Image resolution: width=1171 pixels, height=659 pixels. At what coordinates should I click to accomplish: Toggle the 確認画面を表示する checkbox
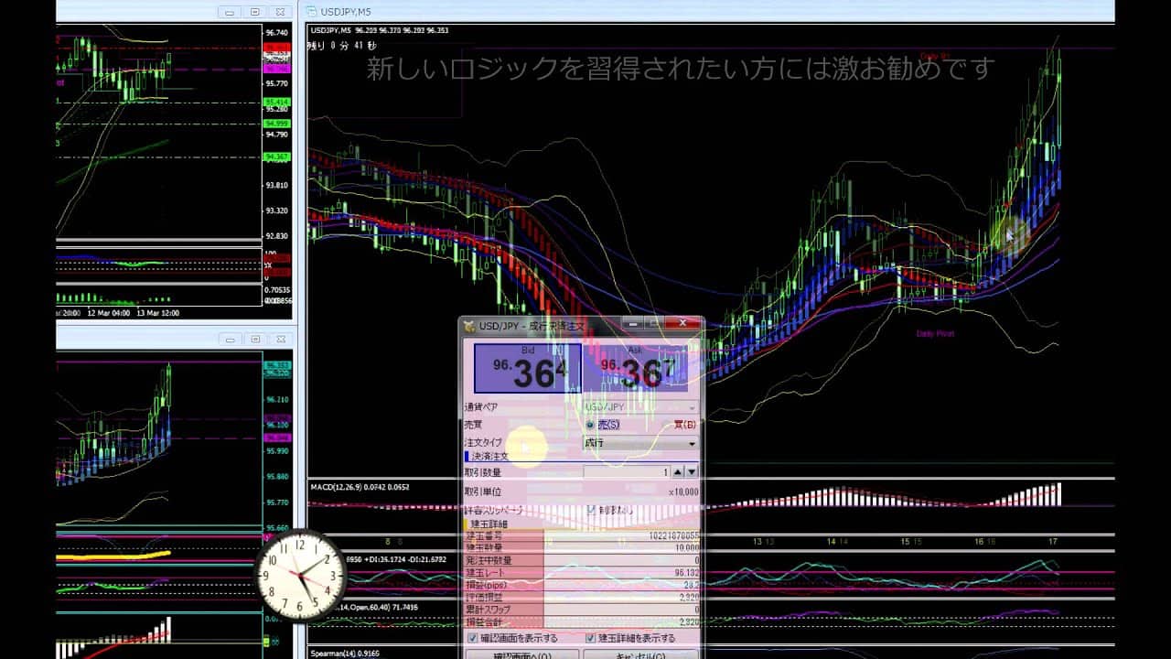tap(472, 638)
